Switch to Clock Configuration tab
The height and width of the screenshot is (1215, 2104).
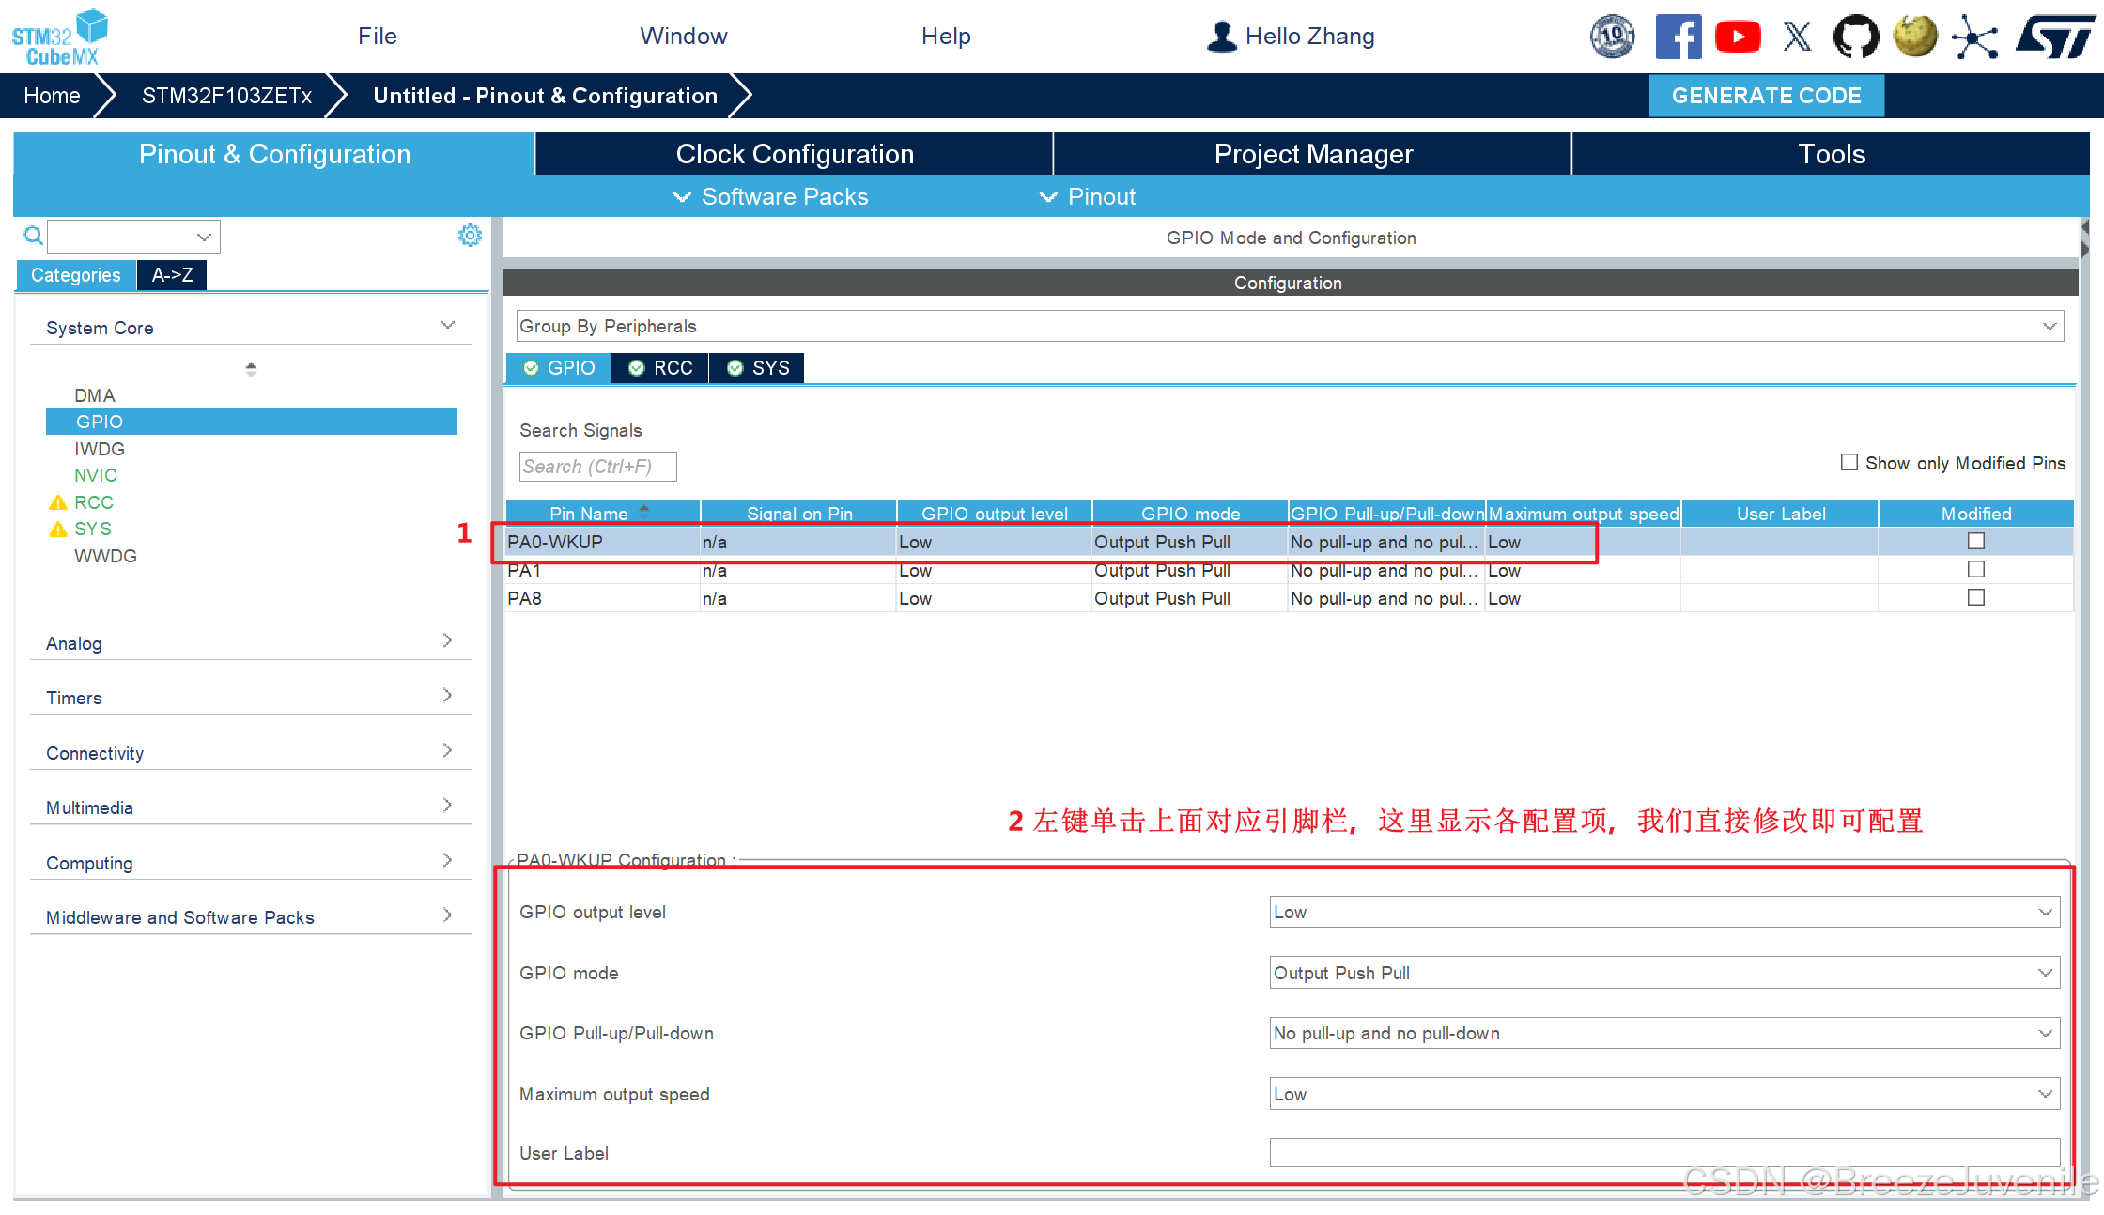pyautogui.click(x=794, y=154)
